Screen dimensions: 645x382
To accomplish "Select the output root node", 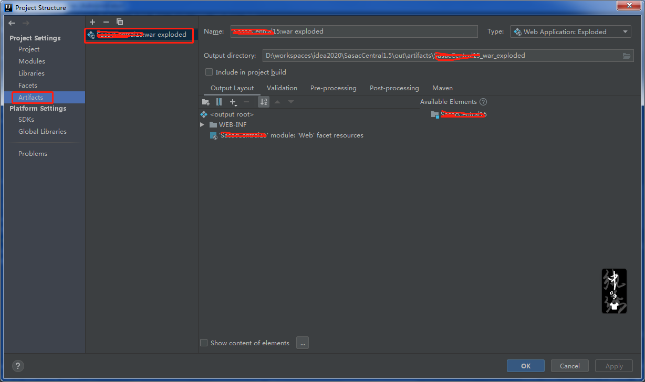I will [x=227, y=114].
